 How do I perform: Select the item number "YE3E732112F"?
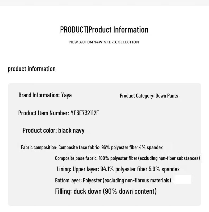85,113
